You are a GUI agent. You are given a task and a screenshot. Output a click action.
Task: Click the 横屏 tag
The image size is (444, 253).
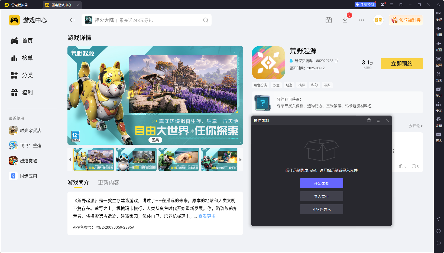[x=302, y=85]
